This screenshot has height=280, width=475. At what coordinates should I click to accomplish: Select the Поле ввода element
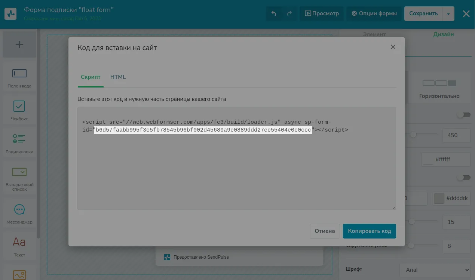(x=19, y=78)
